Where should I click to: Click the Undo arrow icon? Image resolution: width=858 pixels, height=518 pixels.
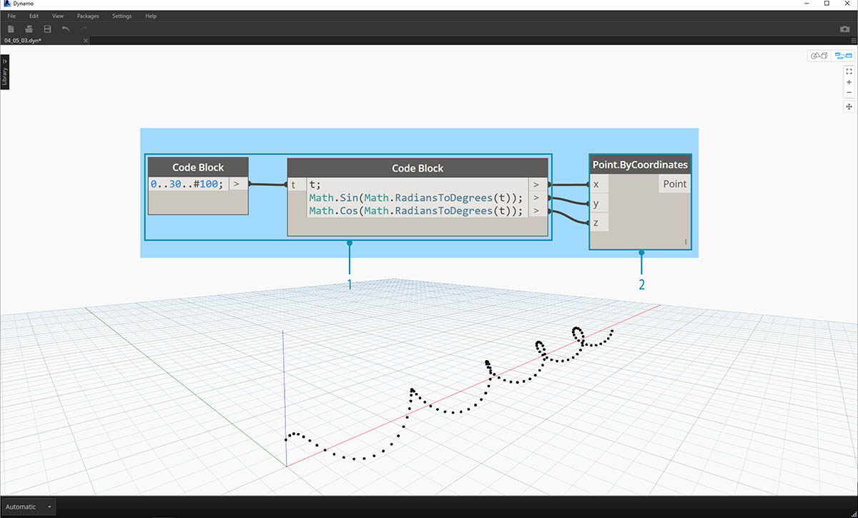66,29
